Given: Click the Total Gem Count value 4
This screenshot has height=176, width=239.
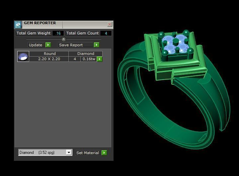Looking at the screenshot, I should coord(106,33).
